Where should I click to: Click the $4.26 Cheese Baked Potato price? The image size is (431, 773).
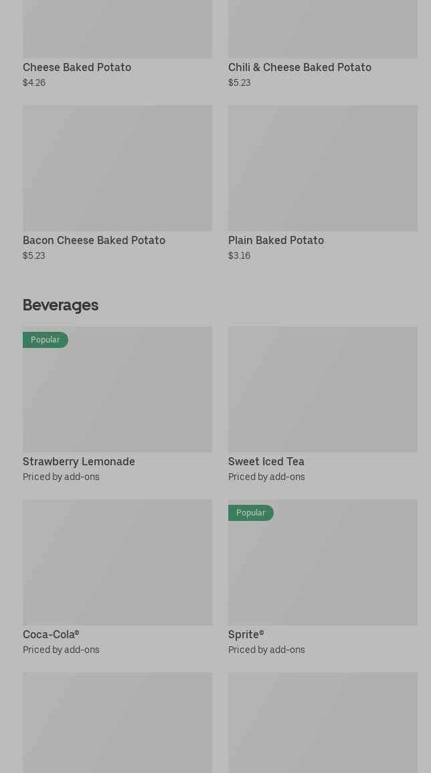pos(34,83)
